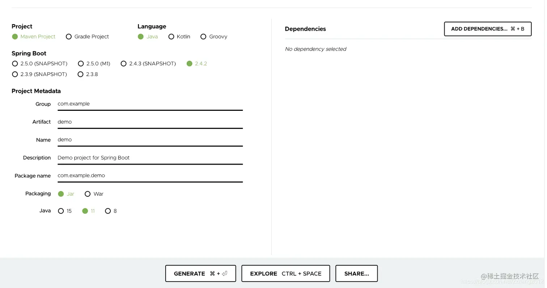The width and height of the screenshot is (547, 288).
Task: Click the Project Metadata heading
Action: (36, 91)
